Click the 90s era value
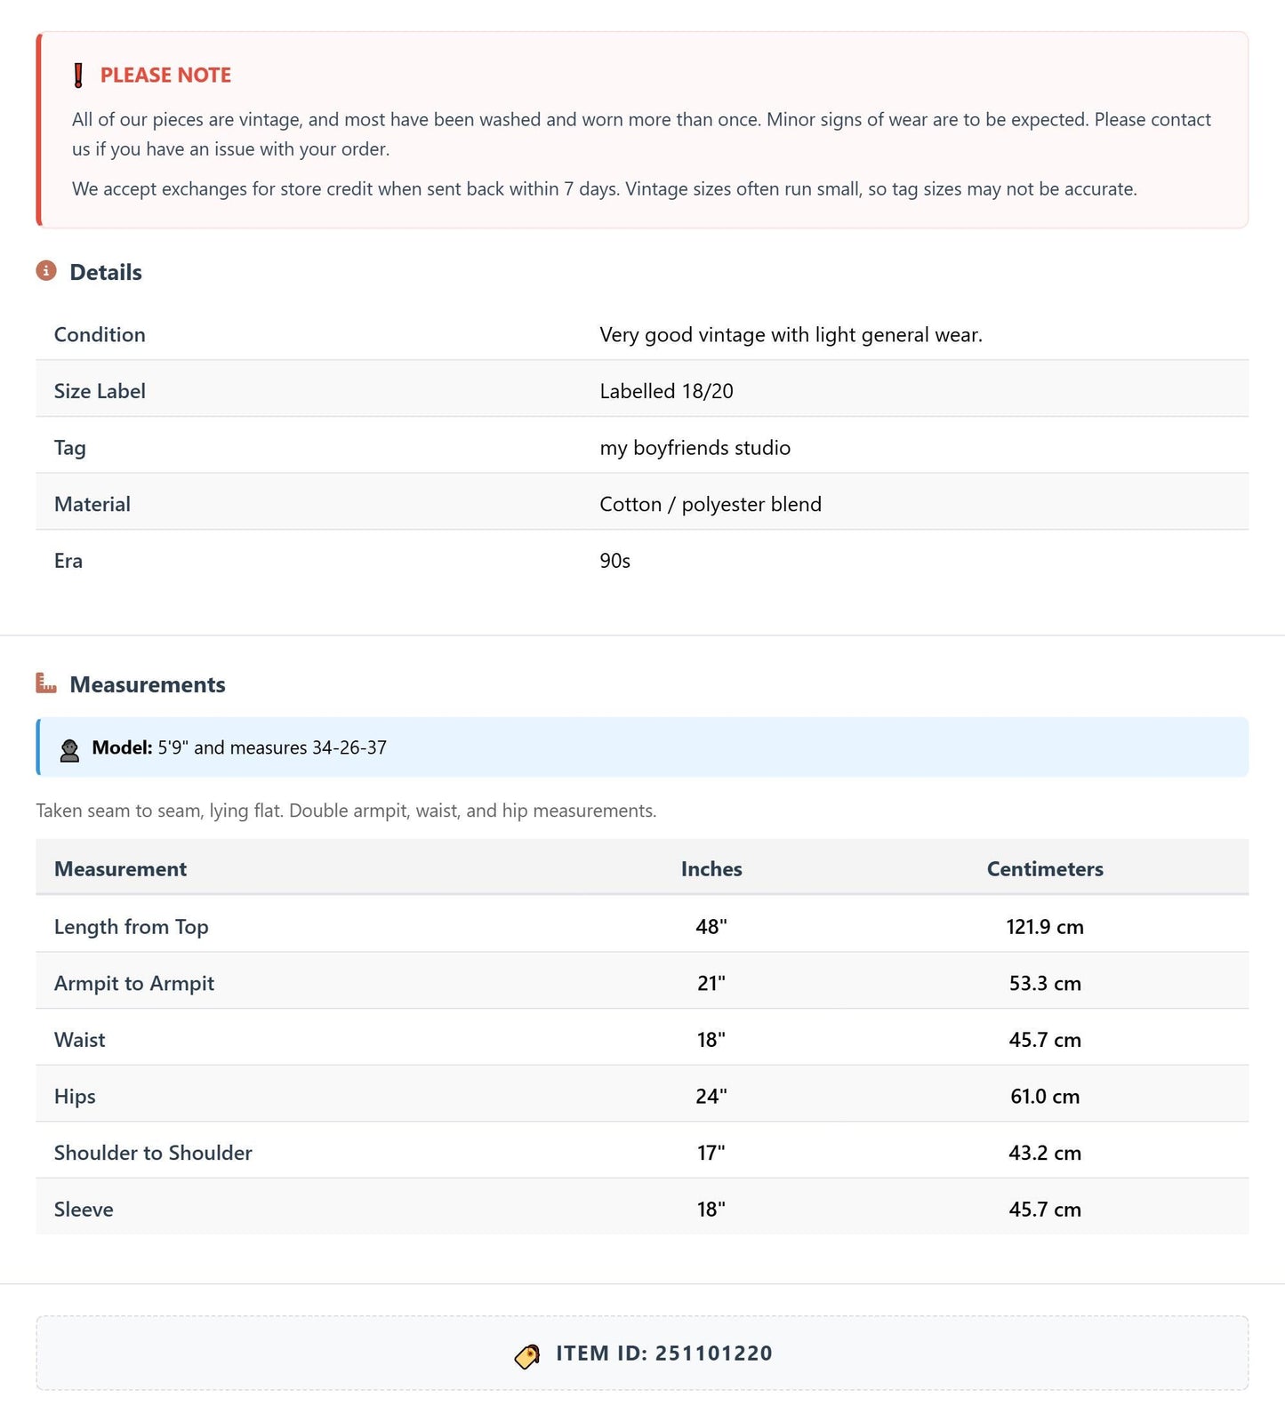This screenshot has width=1285, height=1422. (614, 561)
